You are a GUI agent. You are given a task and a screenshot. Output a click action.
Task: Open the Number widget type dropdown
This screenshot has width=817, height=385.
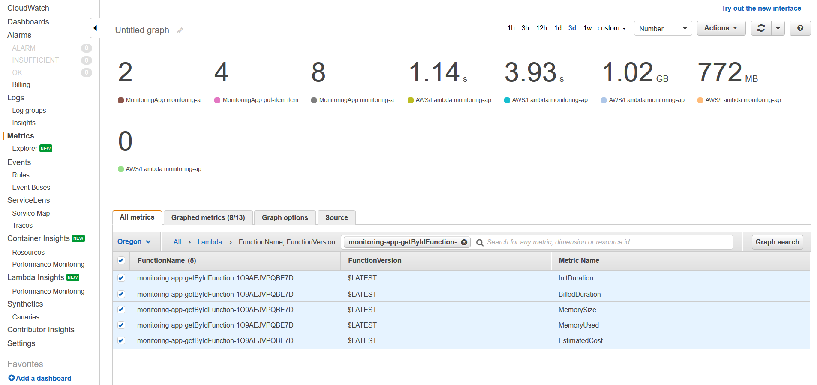663,28
